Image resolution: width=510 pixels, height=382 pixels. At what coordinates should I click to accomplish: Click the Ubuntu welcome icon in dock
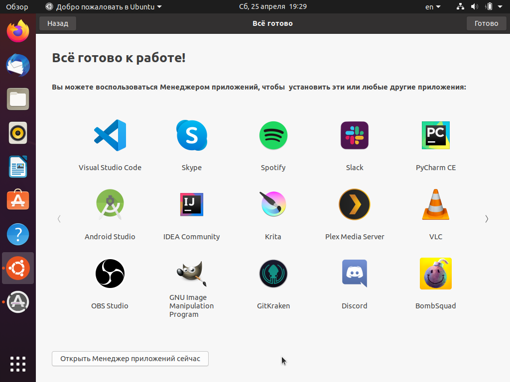18,268
